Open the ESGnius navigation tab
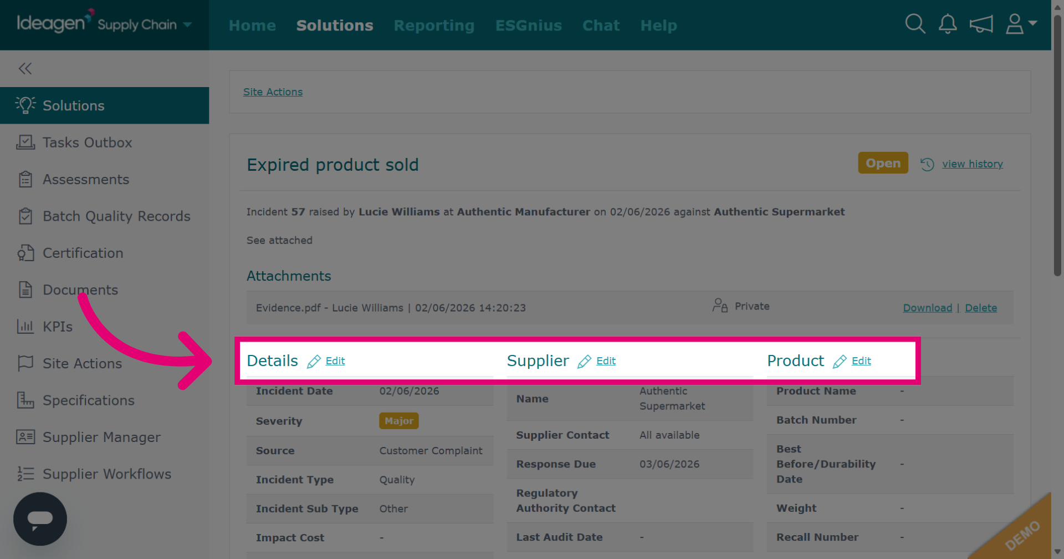The width and height of the screenshot is (1064, 559). tap(529, 26)
